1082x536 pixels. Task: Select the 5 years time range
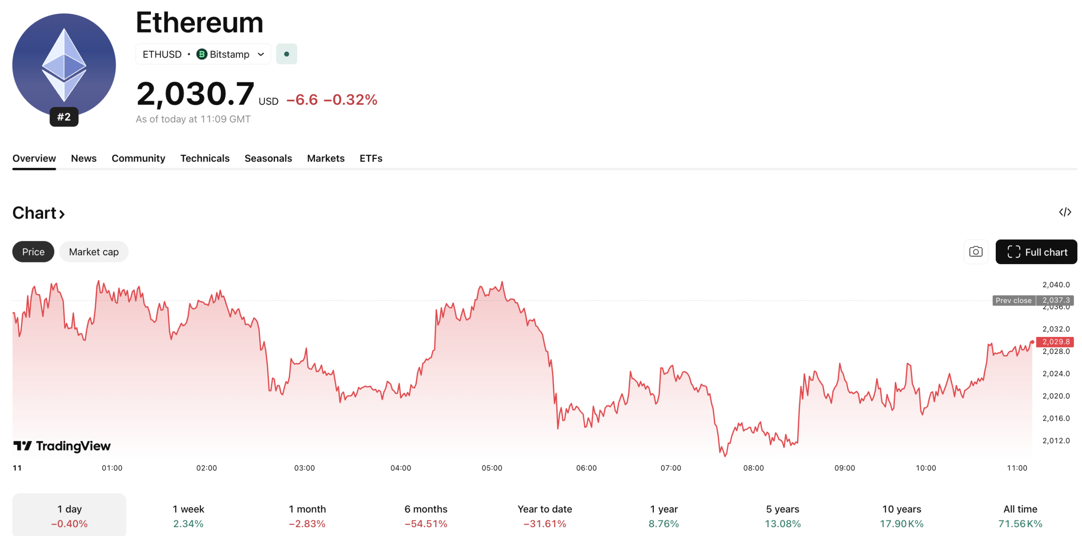pos(783,516)
